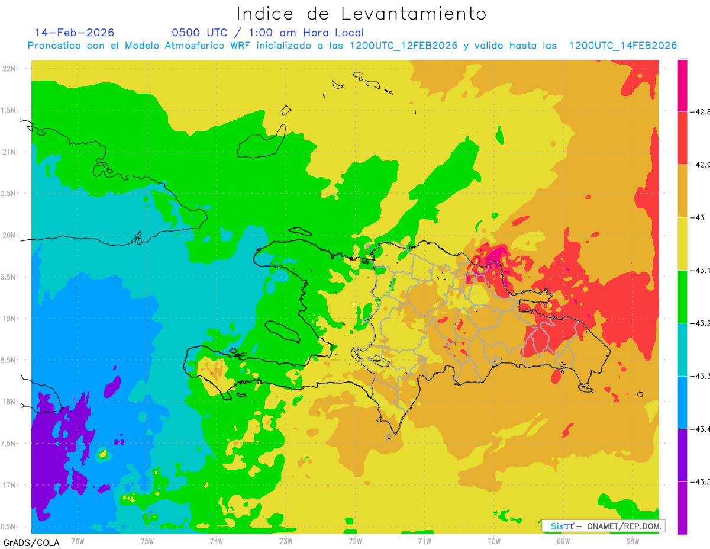The height and width of the screenshot is (549, 710).
Task: Click the "ONAMET/REP.DOM." source label
Action: click(x=624, y=526)
